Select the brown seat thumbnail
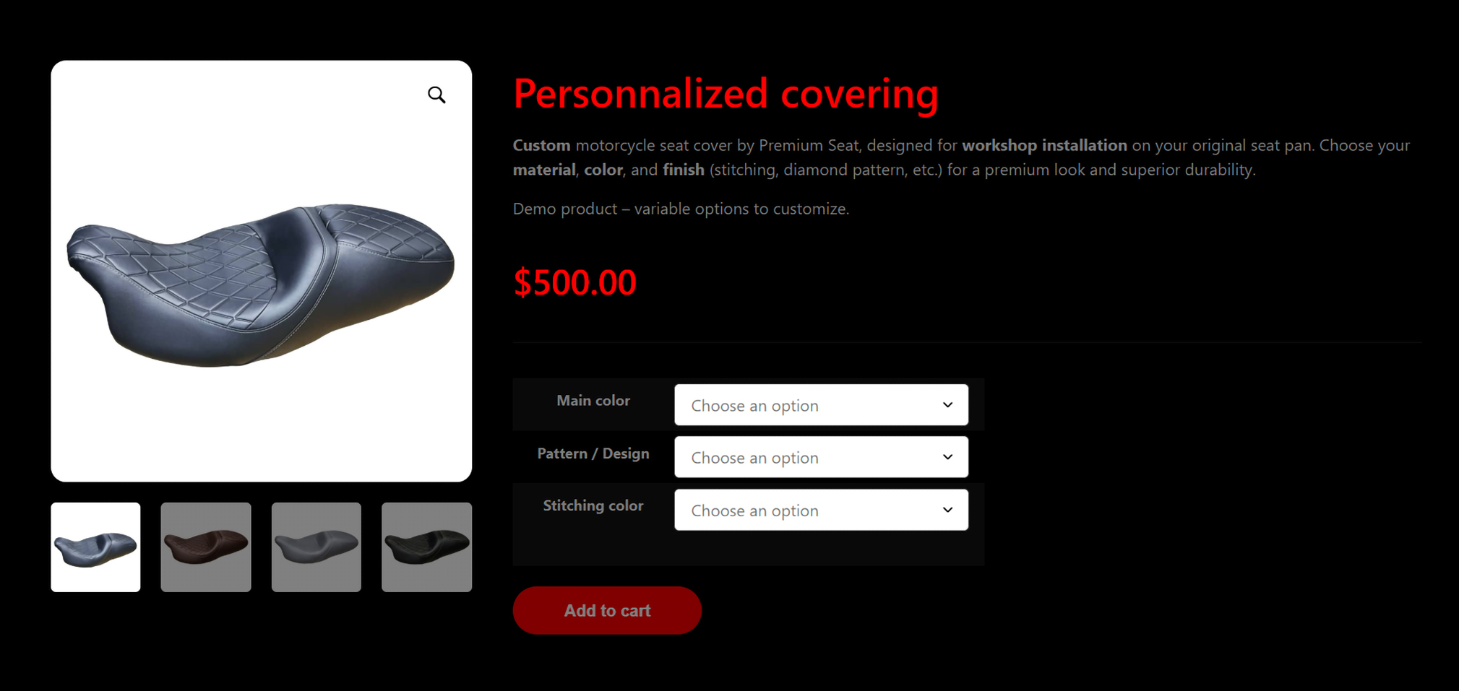The height and width of the screenshot is (691, 1459). click(206, 547)
